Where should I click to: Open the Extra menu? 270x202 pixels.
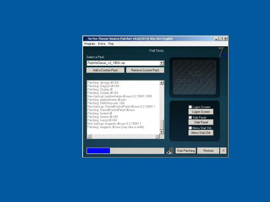coord(102,44)
